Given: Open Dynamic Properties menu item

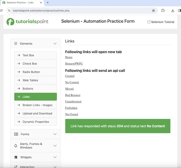Looking at the screenshot, I should click(35, 122).
